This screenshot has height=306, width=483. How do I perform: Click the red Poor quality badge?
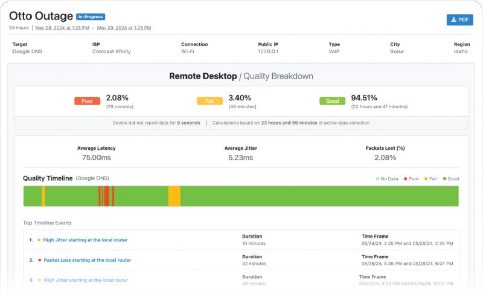click(87, 101)
